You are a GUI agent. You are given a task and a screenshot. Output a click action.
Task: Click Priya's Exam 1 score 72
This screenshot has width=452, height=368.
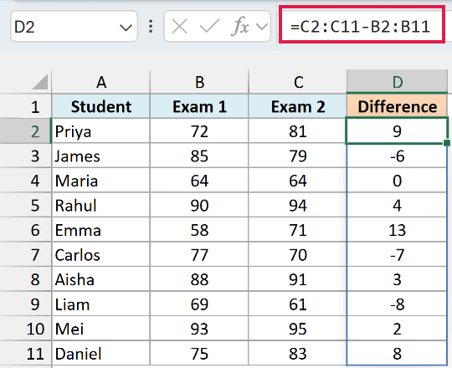tap(199, 131)
